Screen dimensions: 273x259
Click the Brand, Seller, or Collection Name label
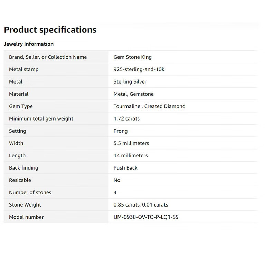coord(48,57)
